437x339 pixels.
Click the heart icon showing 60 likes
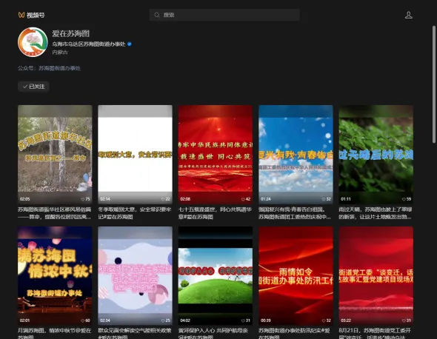(x=82, y=320)
